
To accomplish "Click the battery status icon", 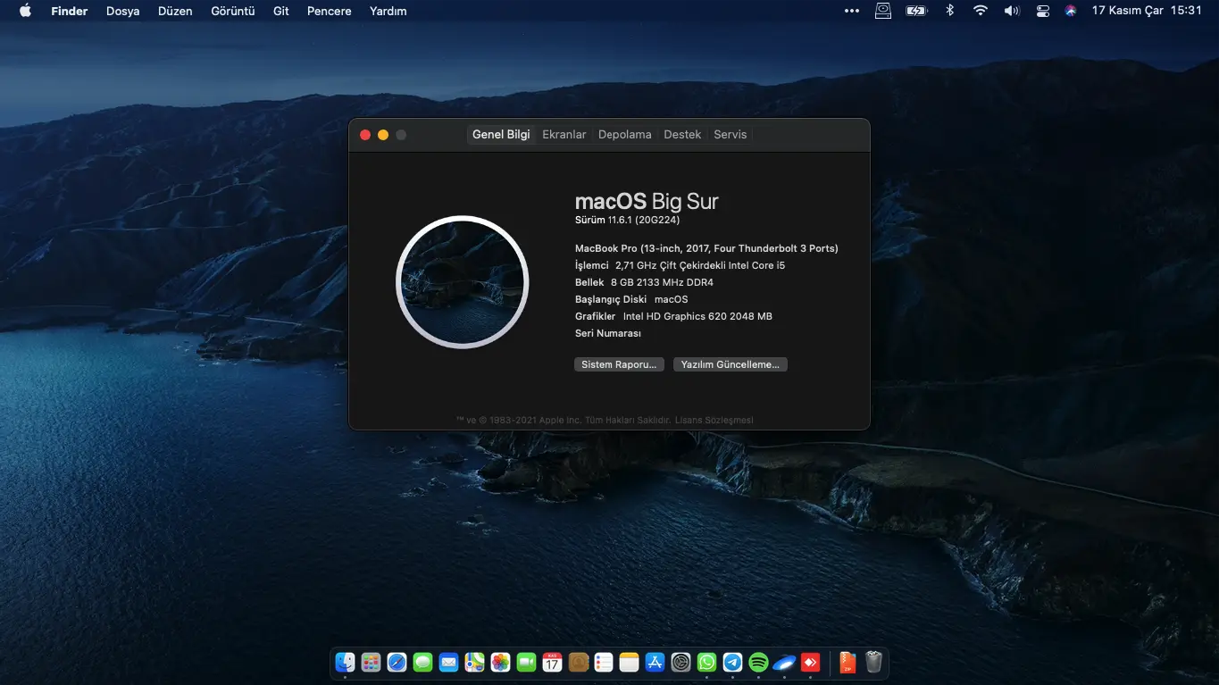I will click(916, 11).
